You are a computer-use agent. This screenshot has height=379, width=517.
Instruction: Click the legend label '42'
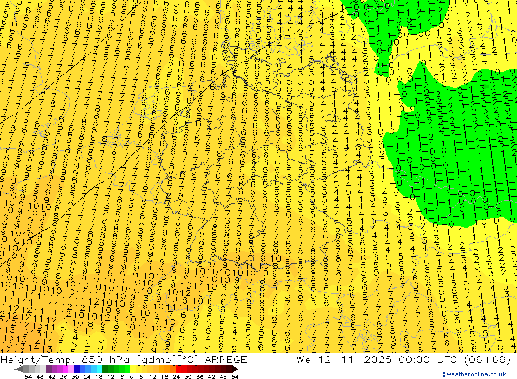pos(211,377)
